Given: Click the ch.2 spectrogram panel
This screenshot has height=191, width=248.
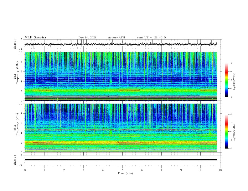Looking at the screenshot, I should (121, 128).
